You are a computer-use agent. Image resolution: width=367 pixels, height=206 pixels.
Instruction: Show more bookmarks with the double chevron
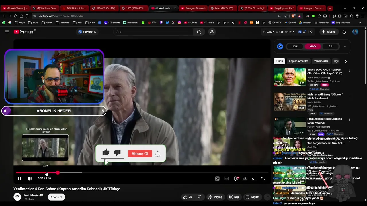pyautogui.click(x=360, y=23)
